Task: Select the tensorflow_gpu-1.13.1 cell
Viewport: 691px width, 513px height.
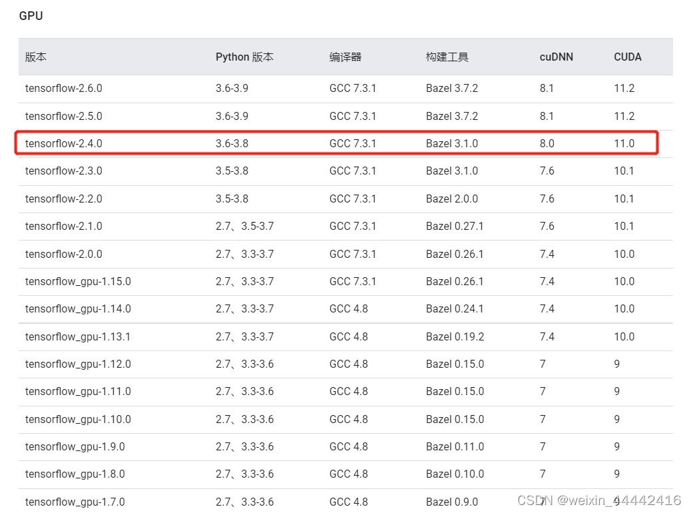Action: click(x=78, y=337)
